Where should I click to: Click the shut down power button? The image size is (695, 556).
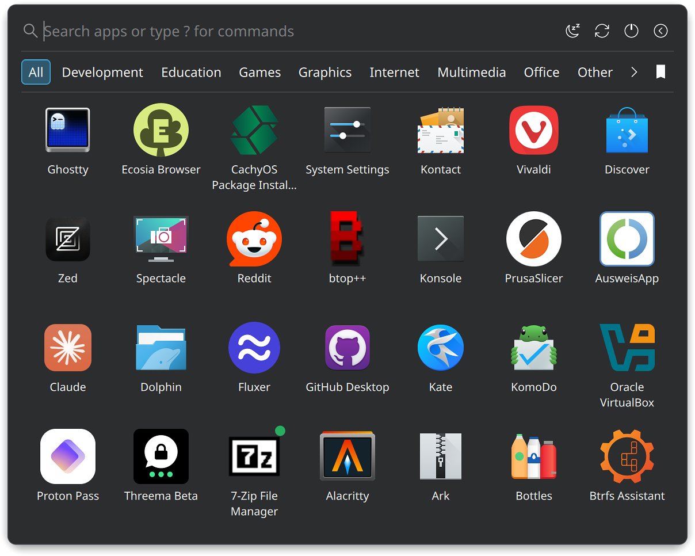pos(632,31)
